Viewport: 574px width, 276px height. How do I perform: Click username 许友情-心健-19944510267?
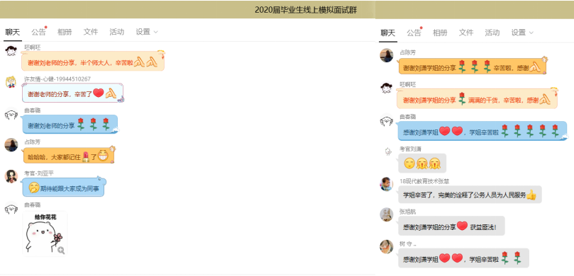(57, 79)
